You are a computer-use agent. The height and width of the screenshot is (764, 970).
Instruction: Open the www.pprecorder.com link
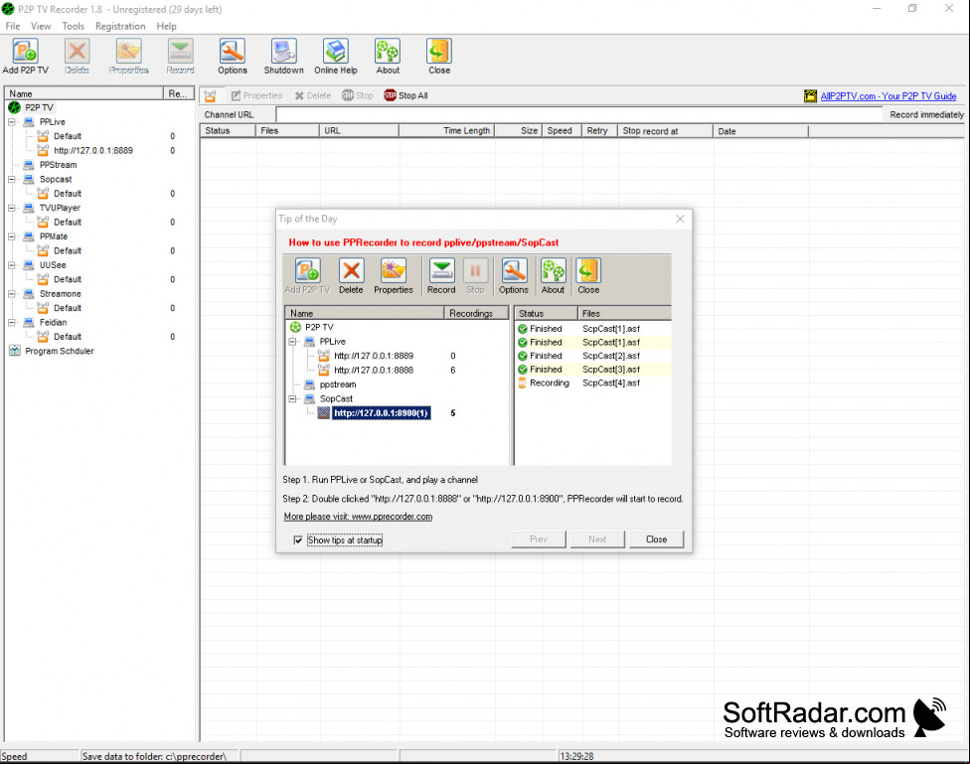pyautogui.click(x=393, y=517)
